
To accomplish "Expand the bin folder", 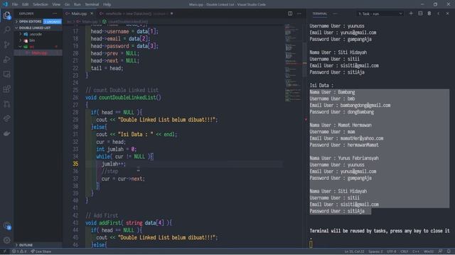I will [31, 40].
